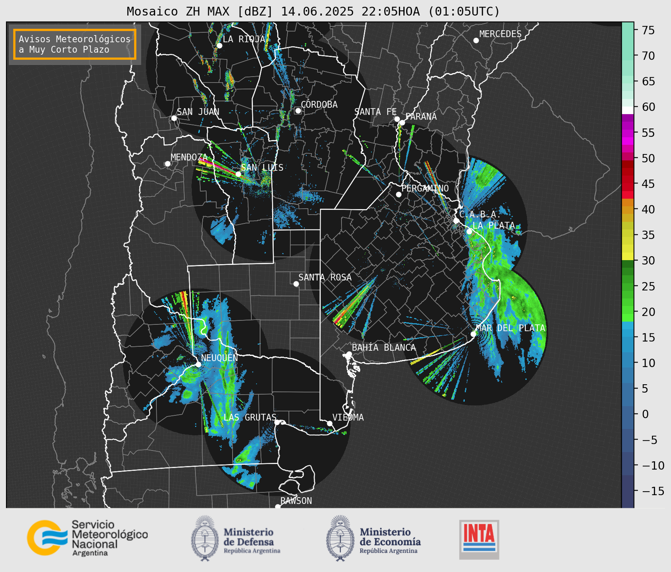Image resolution: width=671 pixels, height=572 pixels.
Task: Click the Ministerio de Economía emblem
Action: point(340,538)
